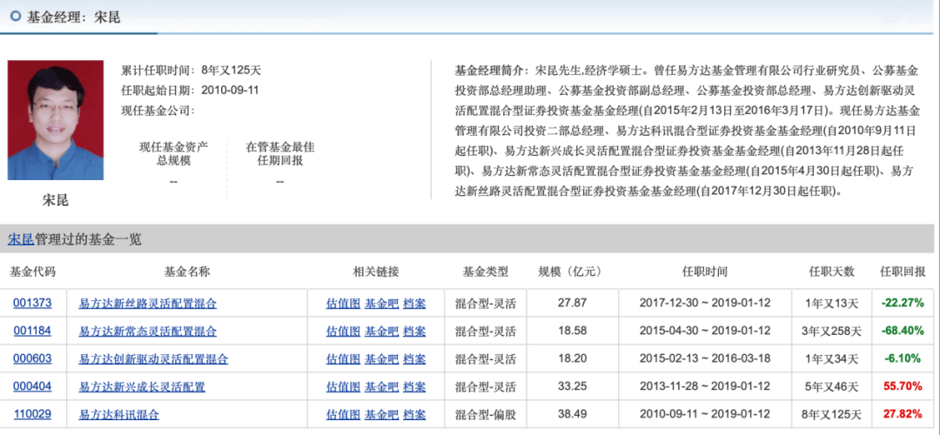This screenshot has width=940, height=435.
Task: Click the 规模（亿元） column header
Action: [x=570, y=271]
